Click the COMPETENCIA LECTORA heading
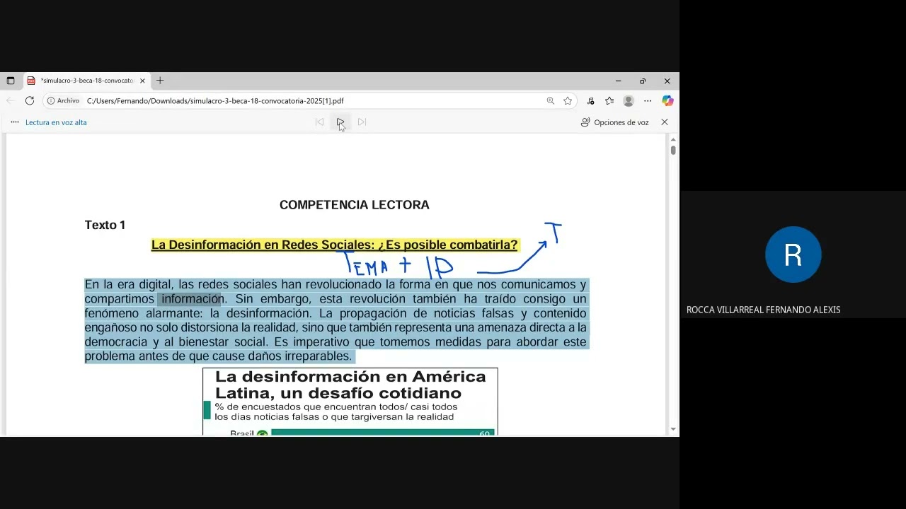906x509 pixels. 354,205
